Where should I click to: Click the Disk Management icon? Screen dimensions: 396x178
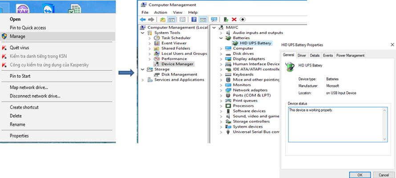click(157, 74)
